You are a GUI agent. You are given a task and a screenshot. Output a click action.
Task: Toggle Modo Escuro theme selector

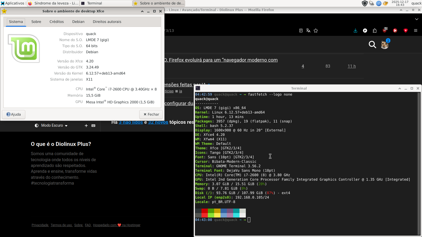click(51, 126)
